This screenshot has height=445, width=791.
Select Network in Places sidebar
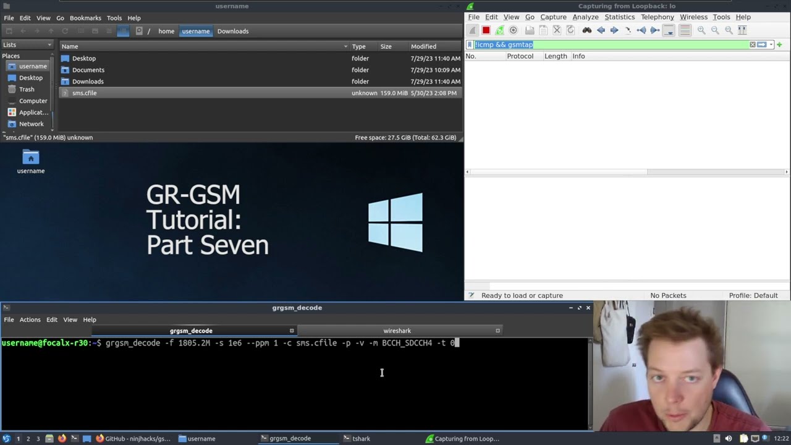(31, 124)
